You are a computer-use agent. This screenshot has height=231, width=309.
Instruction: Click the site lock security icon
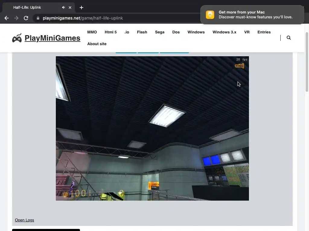[x=38, y=18]
